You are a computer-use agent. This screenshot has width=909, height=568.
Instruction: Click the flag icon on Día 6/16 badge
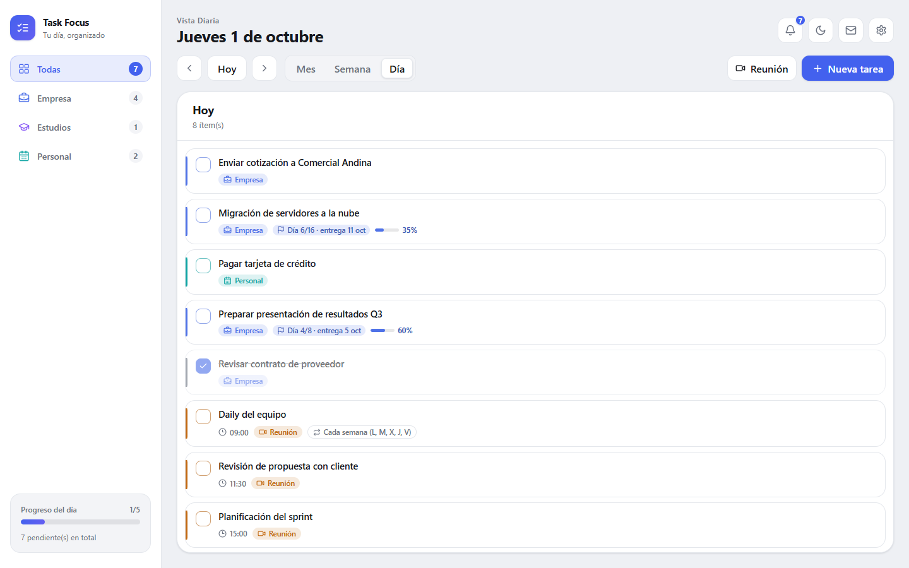point(281,230)
